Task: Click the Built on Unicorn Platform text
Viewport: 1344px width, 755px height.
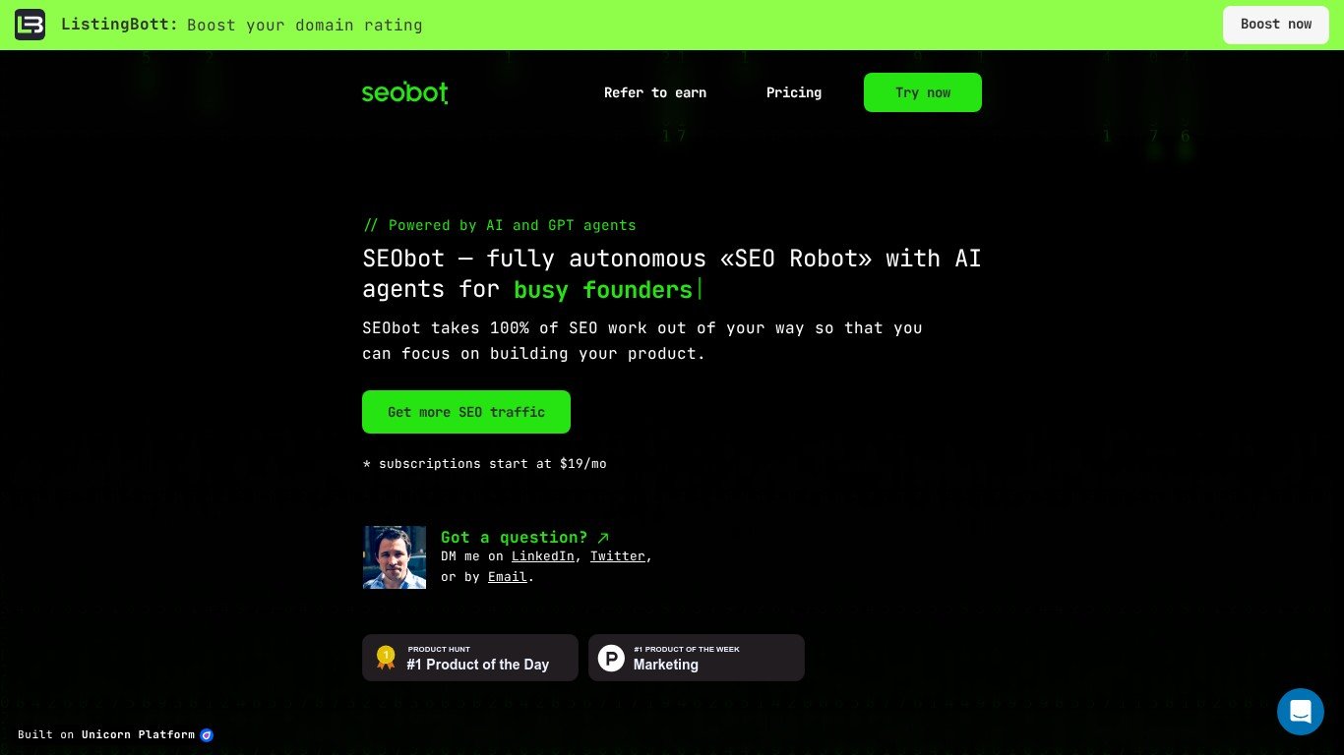Action: coord(106,734)
